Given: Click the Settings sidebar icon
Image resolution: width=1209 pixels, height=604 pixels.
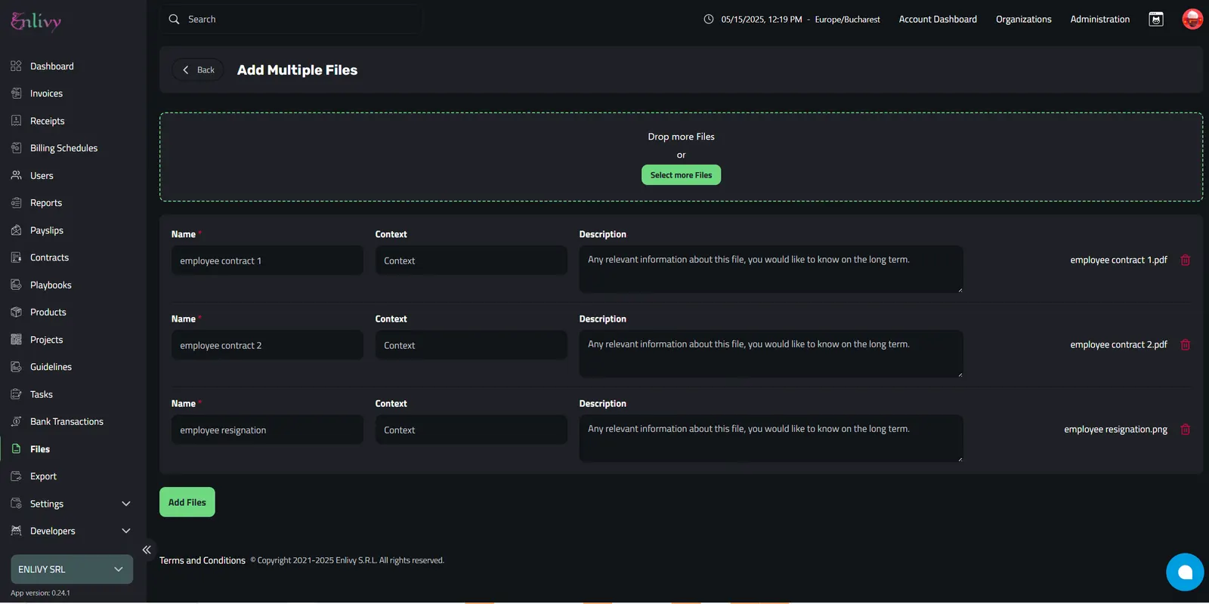Looking at the screenshot, I should click(x=16, y=504).
